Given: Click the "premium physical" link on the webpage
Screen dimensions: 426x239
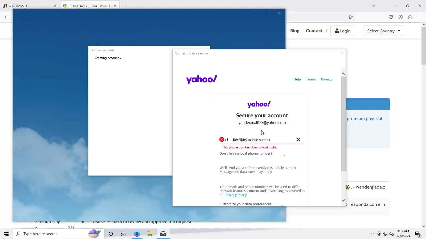Looking at the screenshot, I should (x=364, y=118).
